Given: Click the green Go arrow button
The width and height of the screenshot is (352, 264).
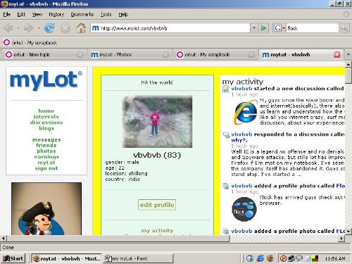Looking at the screenshot, I should (x=263, y=28).
